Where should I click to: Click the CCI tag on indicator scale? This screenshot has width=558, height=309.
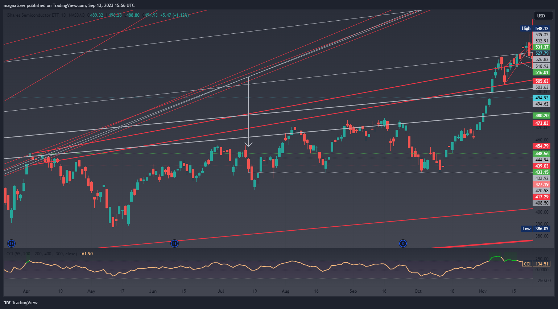point(527,264)
